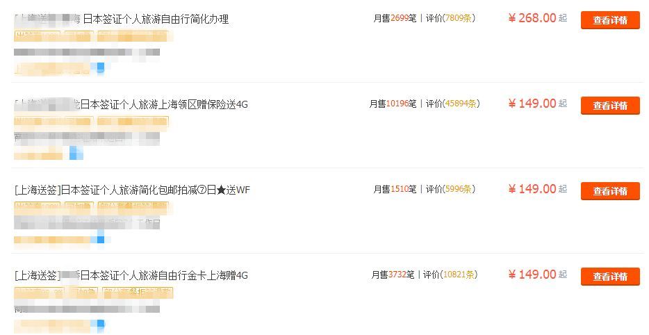Click the 月售10196笔 monthly sales figure
This screenshot has height=335, width=649.
pos(393,104)
